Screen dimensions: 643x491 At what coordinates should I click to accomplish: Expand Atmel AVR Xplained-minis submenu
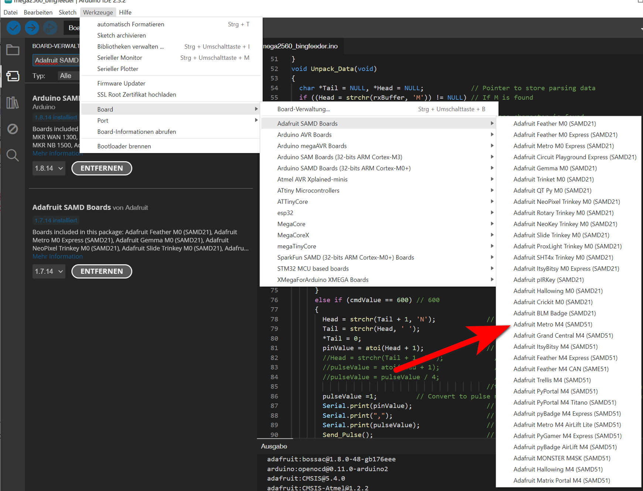pyautogui.click(x=379, y=179)
